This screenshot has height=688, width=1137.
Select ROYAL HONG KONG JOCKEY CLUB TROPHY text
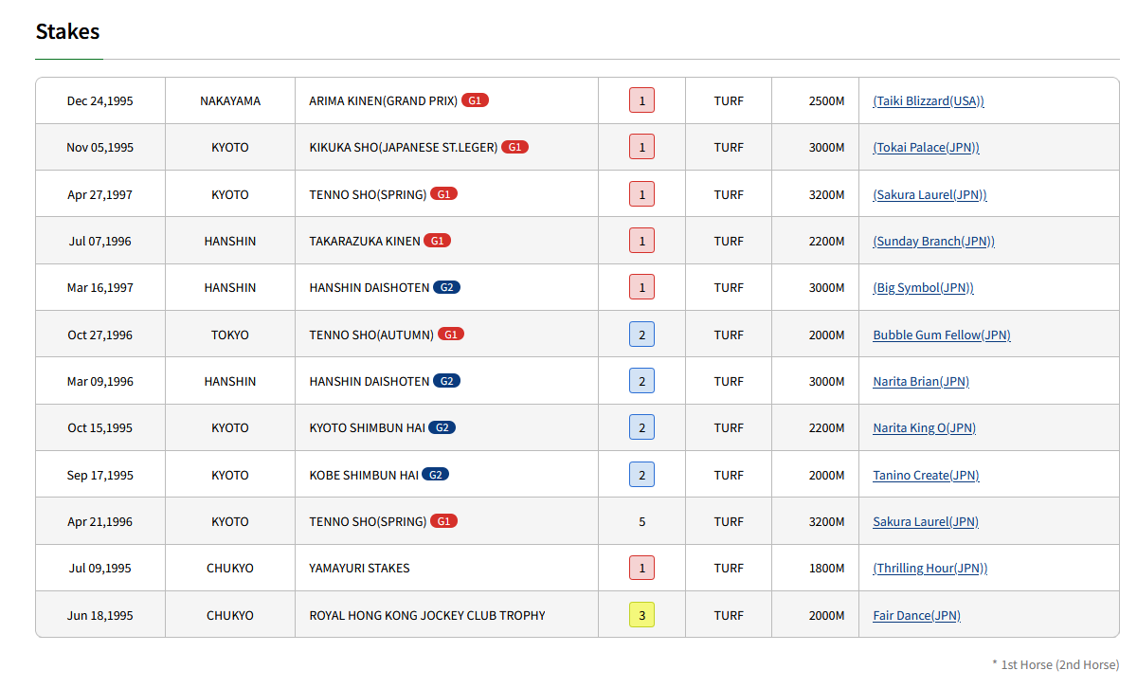point(427,616)
